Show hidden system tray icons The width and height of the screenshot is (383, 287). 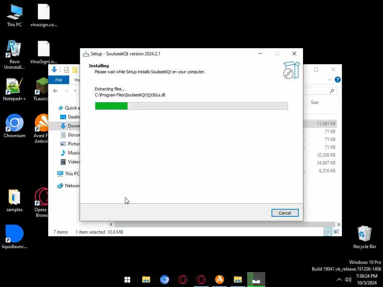click(x=339, y=280)
